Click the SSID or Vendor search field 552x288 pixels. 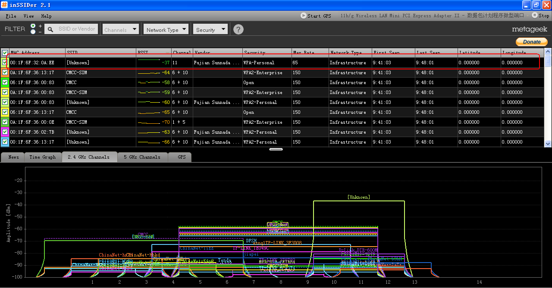click(x=77, y=29)
